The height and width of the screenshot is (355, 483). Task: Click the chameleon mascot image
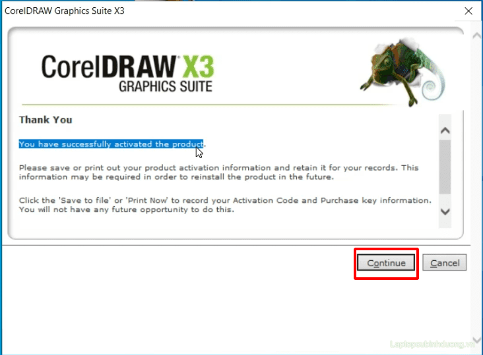[402, 72]
